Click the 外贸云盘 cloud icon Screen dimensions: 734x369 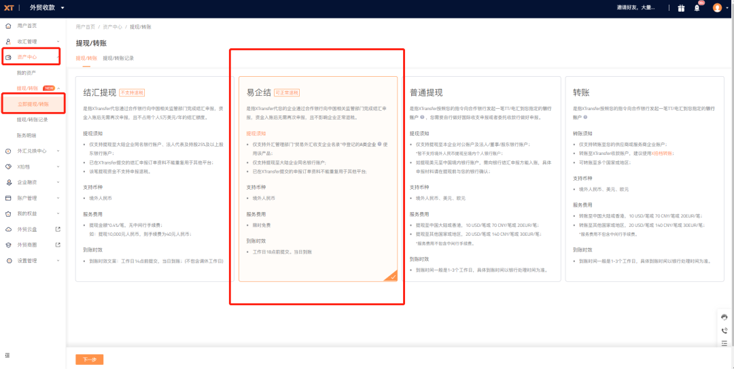pyautogui.click(x=8, y=230)
